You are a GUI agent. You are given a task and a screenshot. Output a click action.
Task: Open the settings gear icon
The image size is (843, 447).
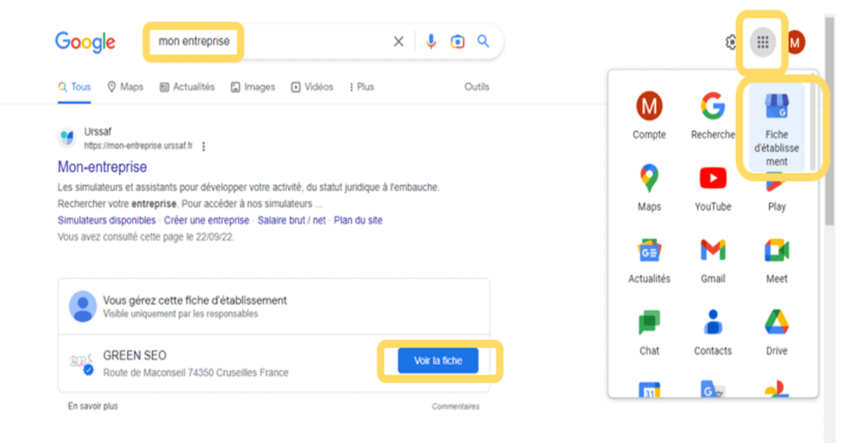click(x=731, y=42)
